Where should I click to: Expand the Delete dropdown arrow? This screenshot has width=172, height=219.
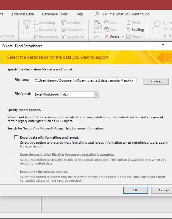pos(123,36)
